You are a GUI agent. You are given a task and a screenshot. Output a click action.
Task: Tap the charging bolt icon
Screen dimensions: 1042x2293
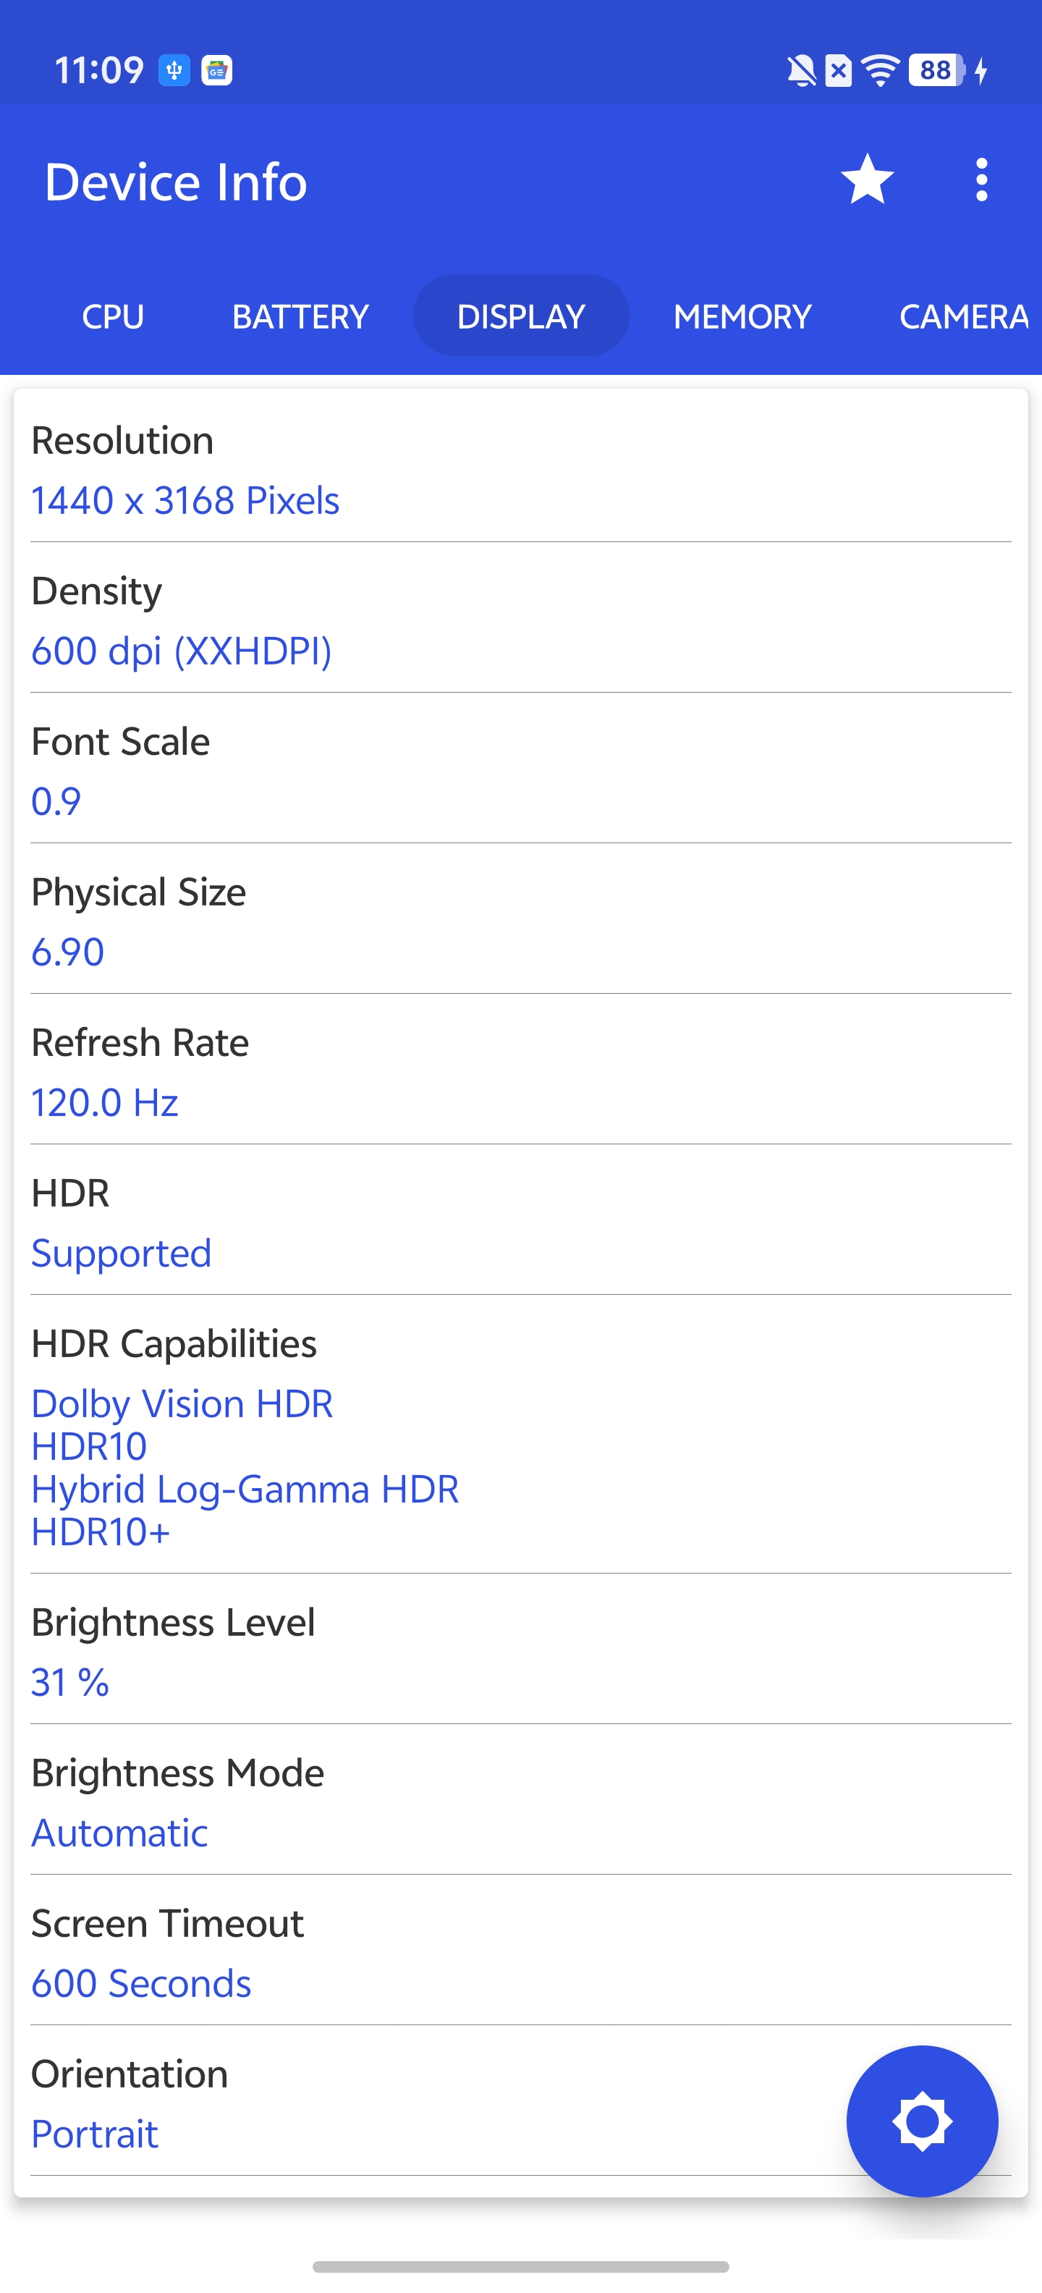[x=981, y=70]
